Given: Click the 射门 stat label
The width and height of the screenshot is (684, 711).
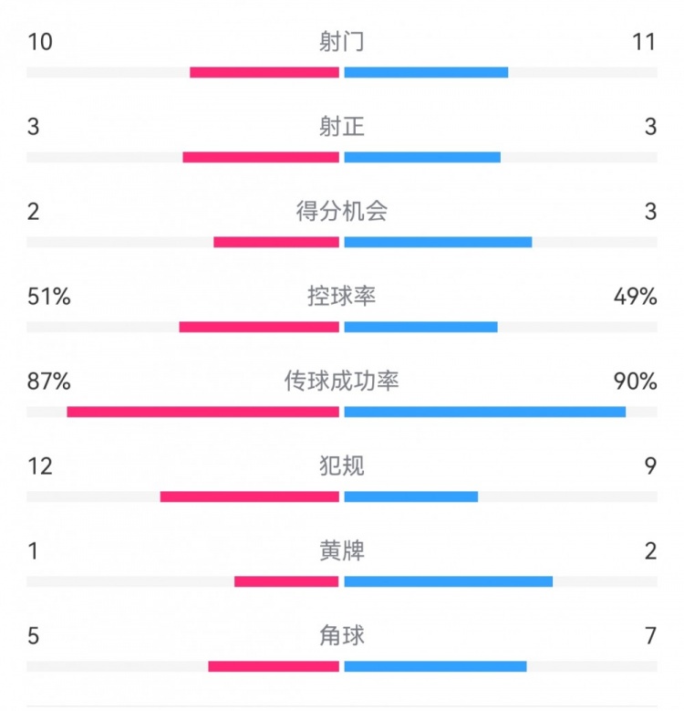Looking at the screenshot, I should 342,42.
